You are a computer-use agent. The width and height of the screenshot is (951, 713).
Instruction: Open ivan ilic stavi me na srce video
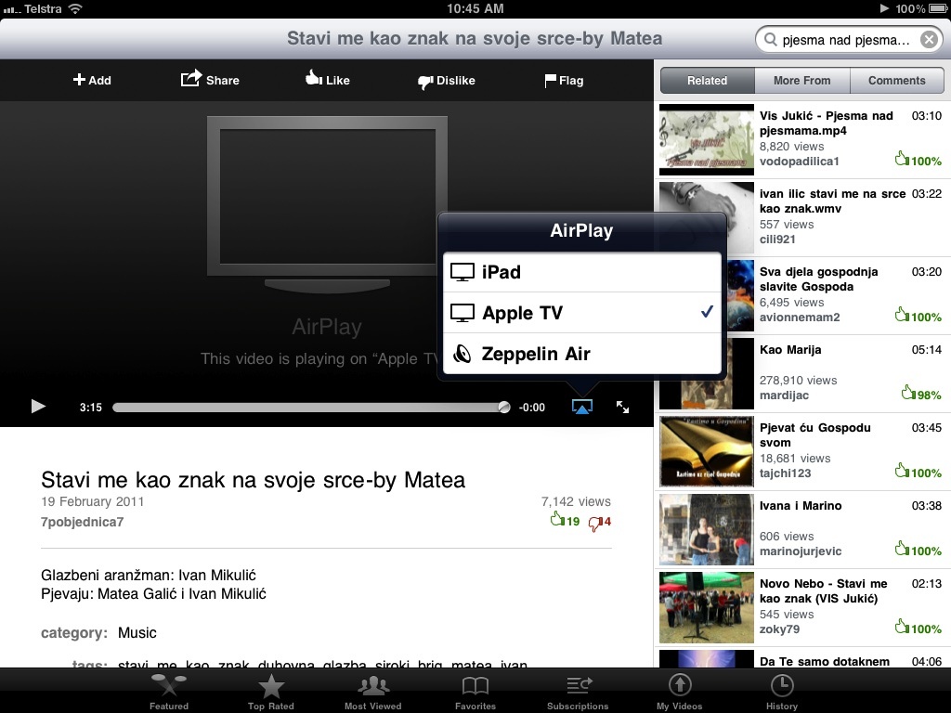(x=802, y=217)
